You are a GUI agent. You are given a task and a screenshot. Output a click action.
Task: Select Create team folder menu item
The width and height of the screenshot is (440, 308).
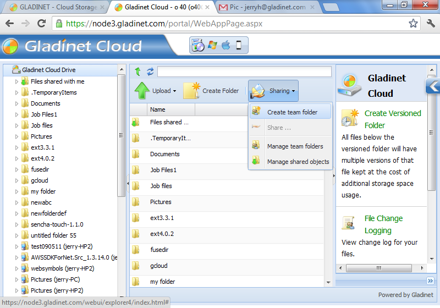(x=290, y=112)
